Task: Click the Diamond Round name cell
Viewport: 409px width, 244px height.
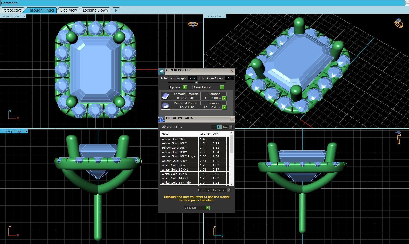Action: [185, 103]
